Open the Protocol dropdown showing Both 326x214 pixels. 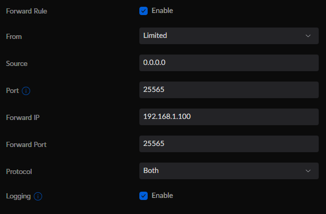228,170
